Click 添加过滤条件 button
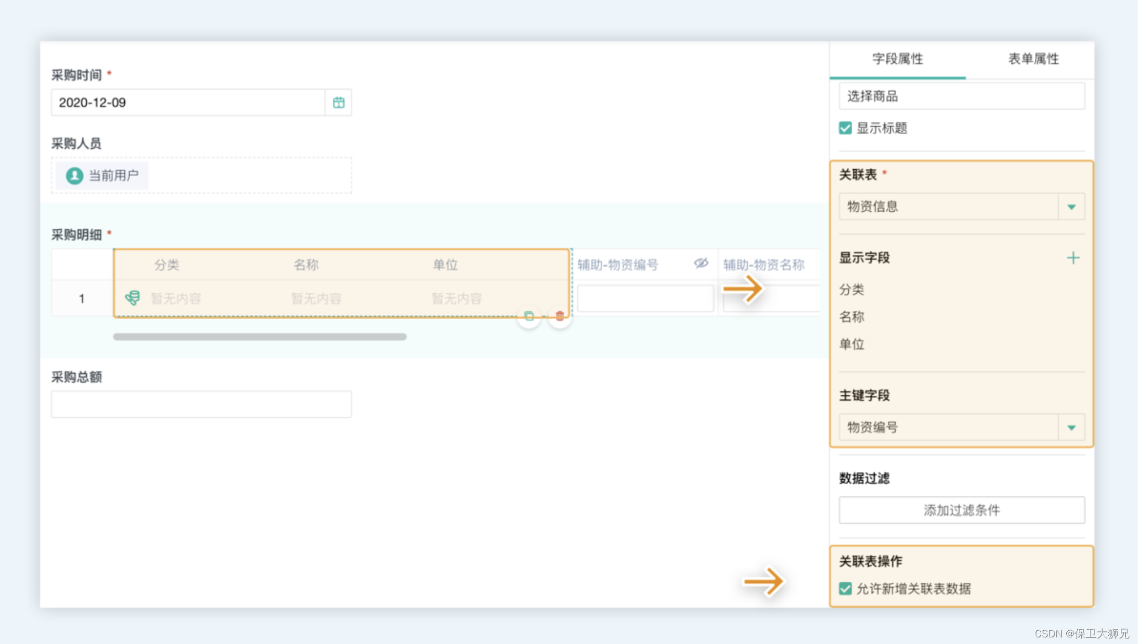 (x=961, y=510)
